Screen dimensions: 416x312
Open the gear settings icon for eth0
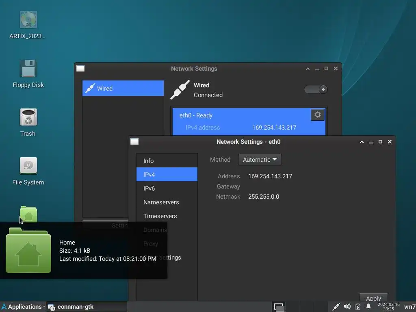click(318, 115)
